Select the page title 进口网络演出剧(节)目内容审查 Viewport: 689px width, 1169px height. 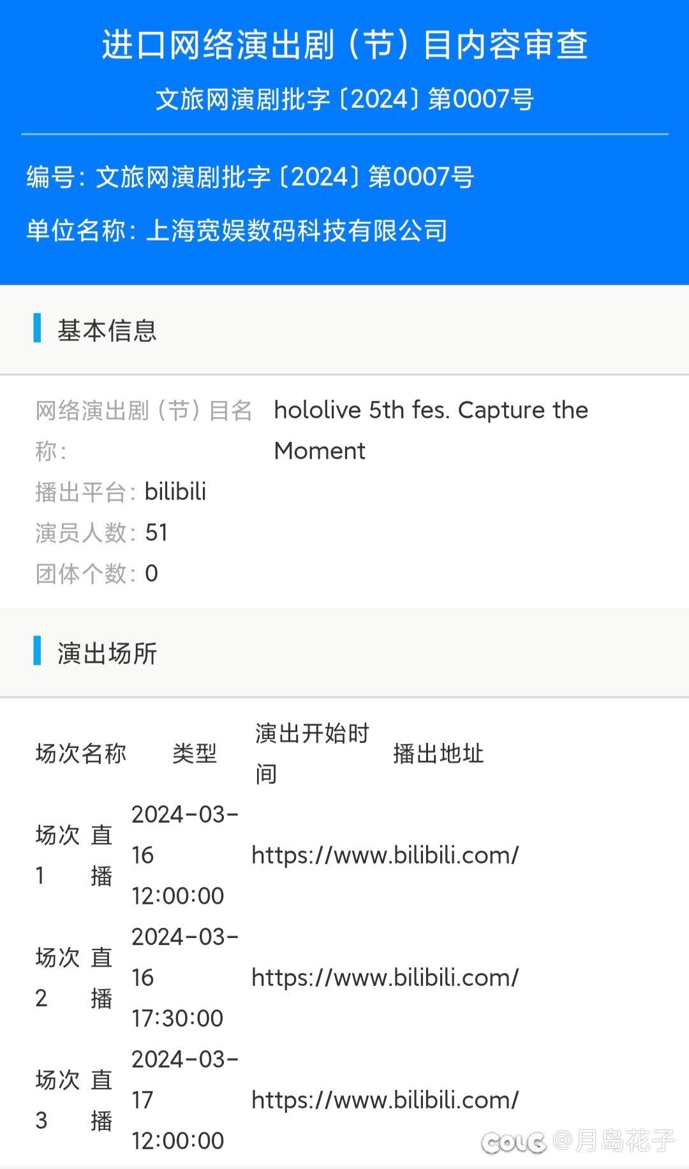click(344, 45)
